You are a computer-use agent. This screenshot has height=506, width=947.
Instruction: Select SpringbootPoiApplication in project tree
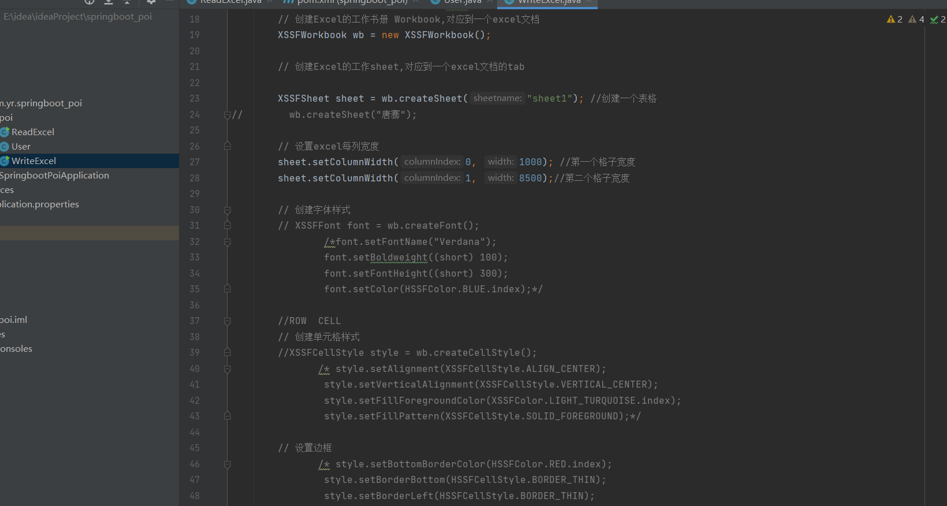pyautogui.click(x=54, y=175)
